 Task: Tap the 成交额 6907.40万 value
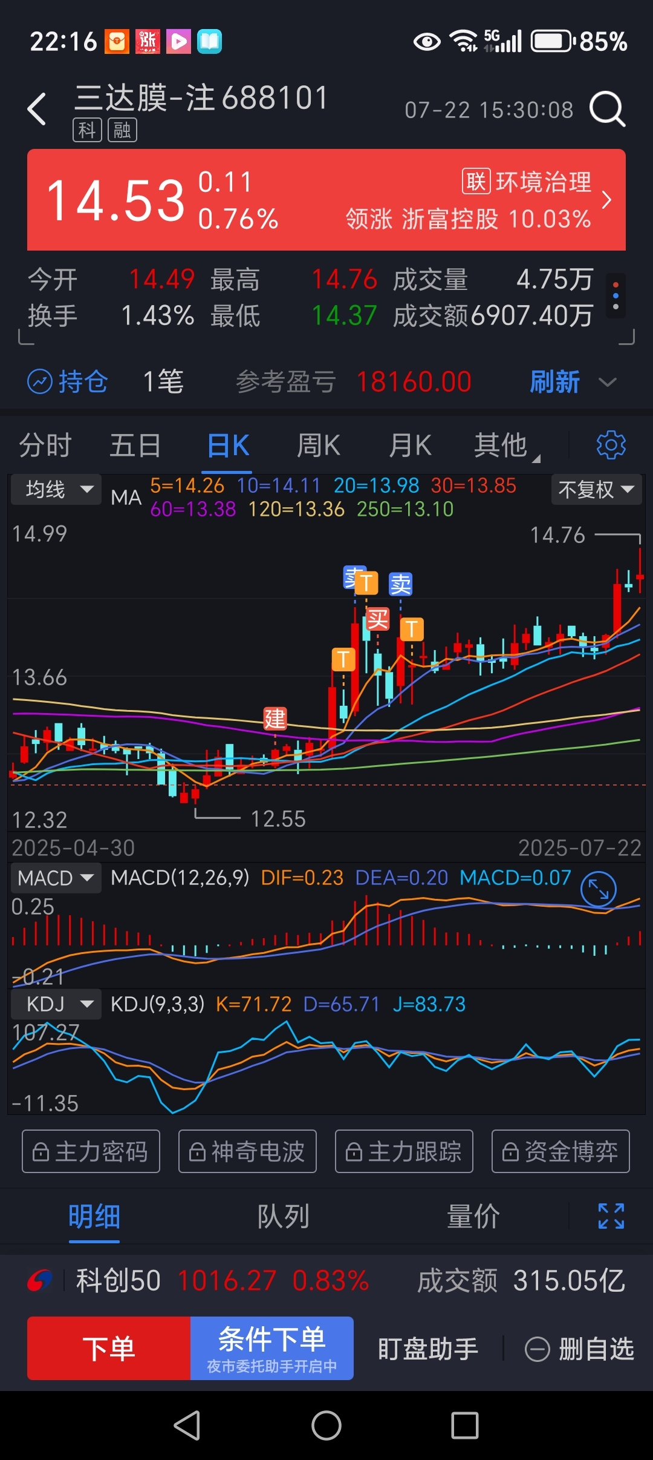tap(532, 315)
